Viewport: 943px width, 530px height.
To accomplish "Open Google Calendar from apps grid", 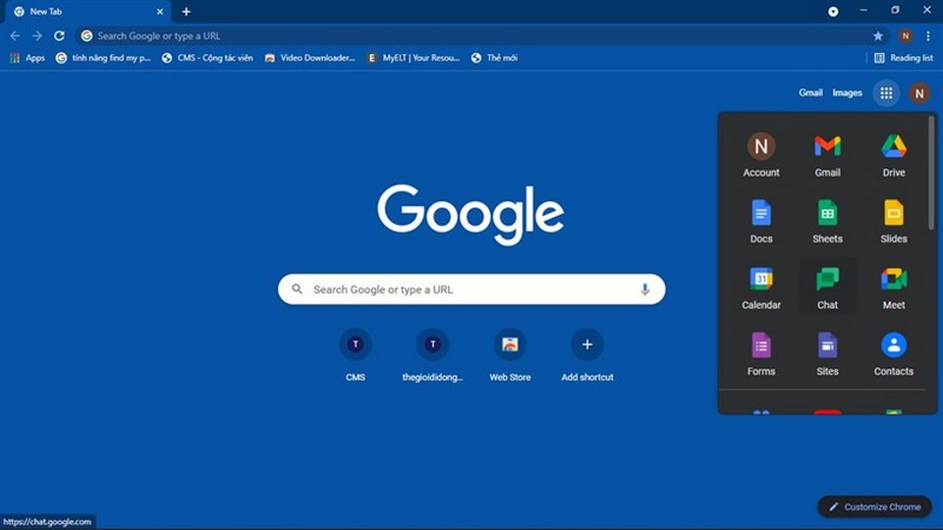I will tap(761, 288).
